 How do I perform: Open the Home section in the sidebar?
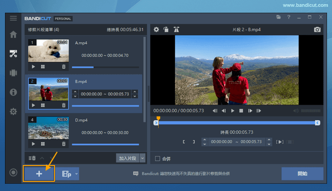(x=13, y=35)
